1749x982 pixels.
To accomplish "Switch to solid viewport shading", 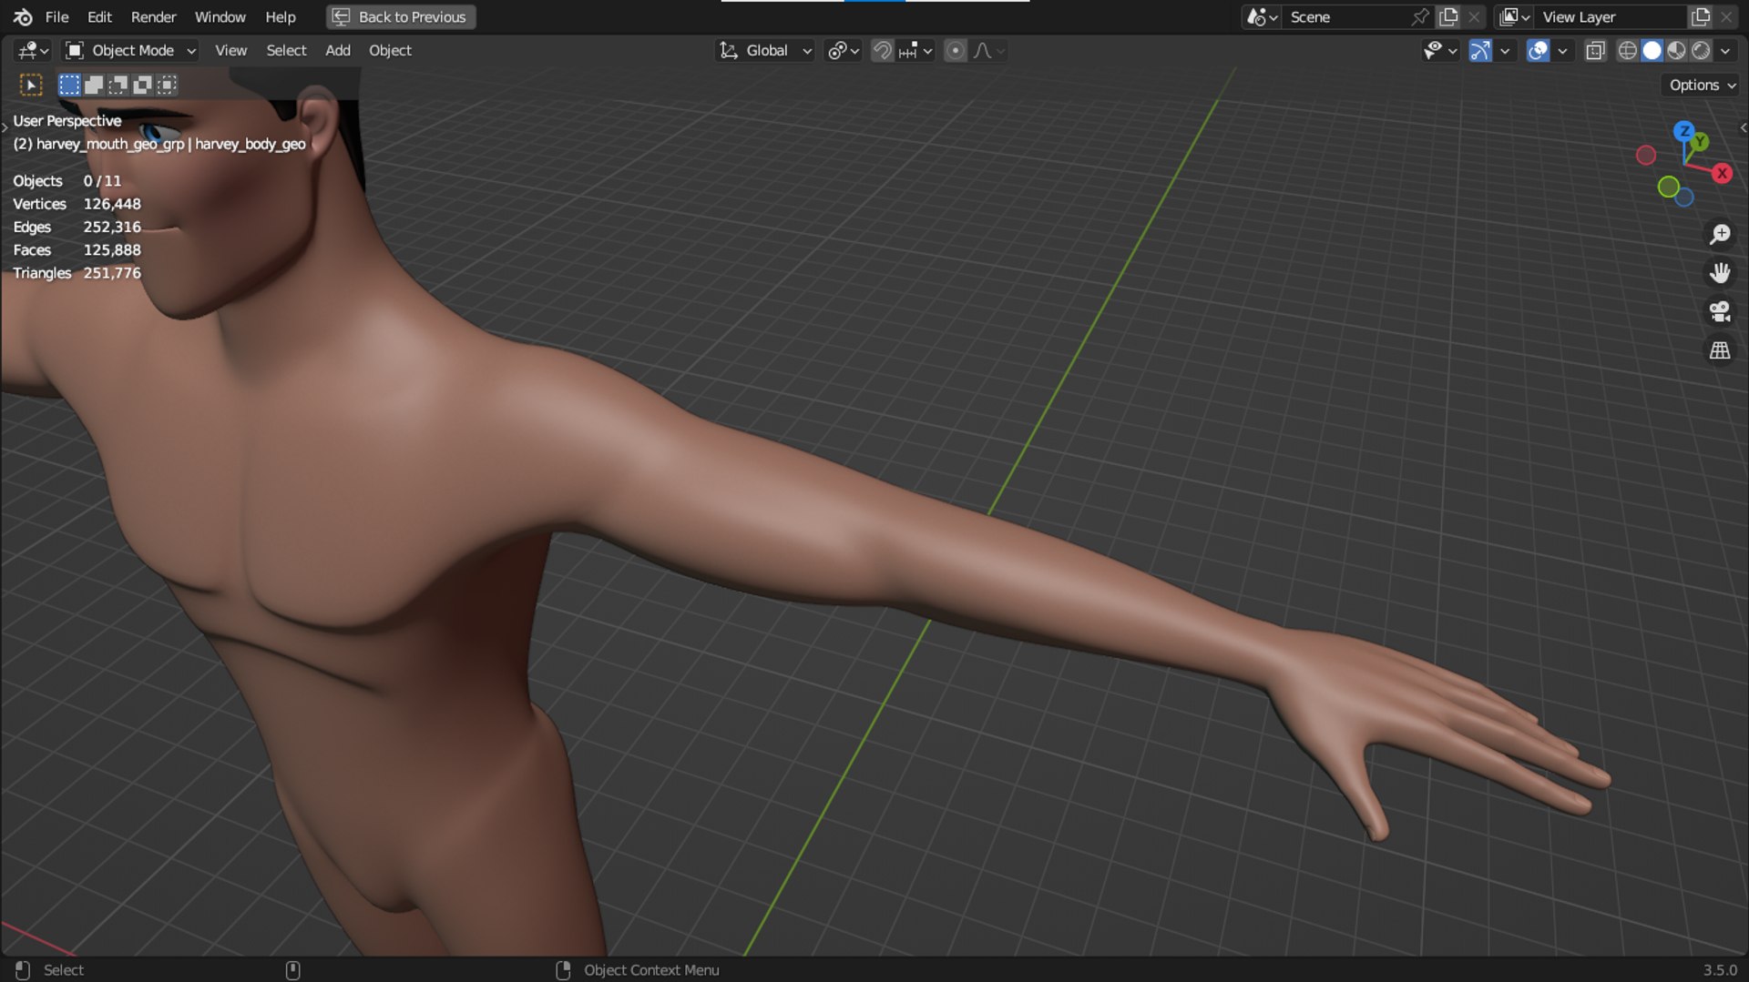I will [x=1652, y=51].
